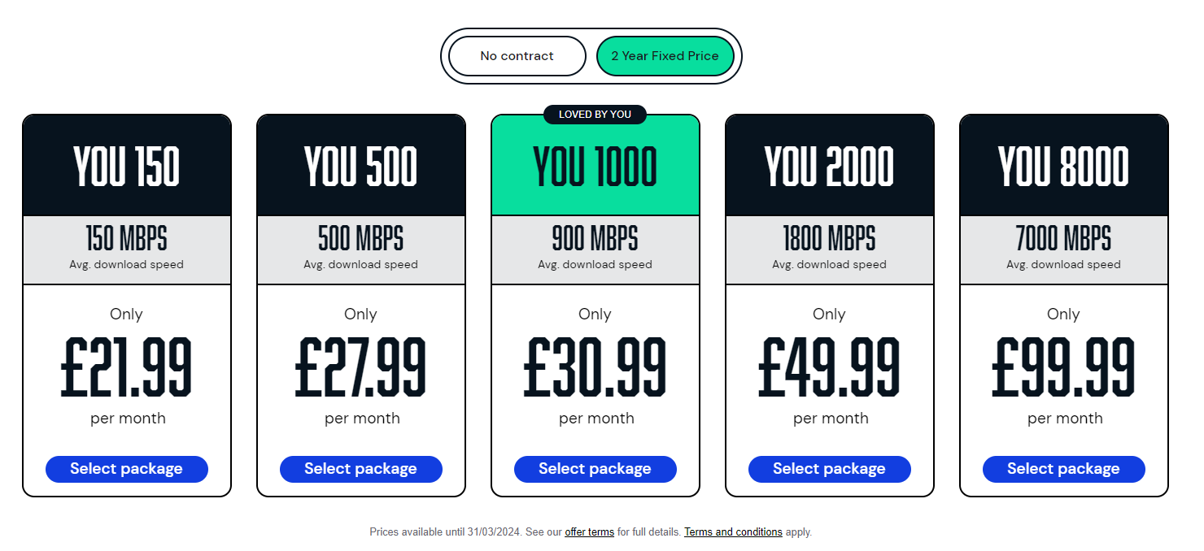Click the YOU 150 plan header
Viewport: 1204px width, 551px height.
coord(127,167)
